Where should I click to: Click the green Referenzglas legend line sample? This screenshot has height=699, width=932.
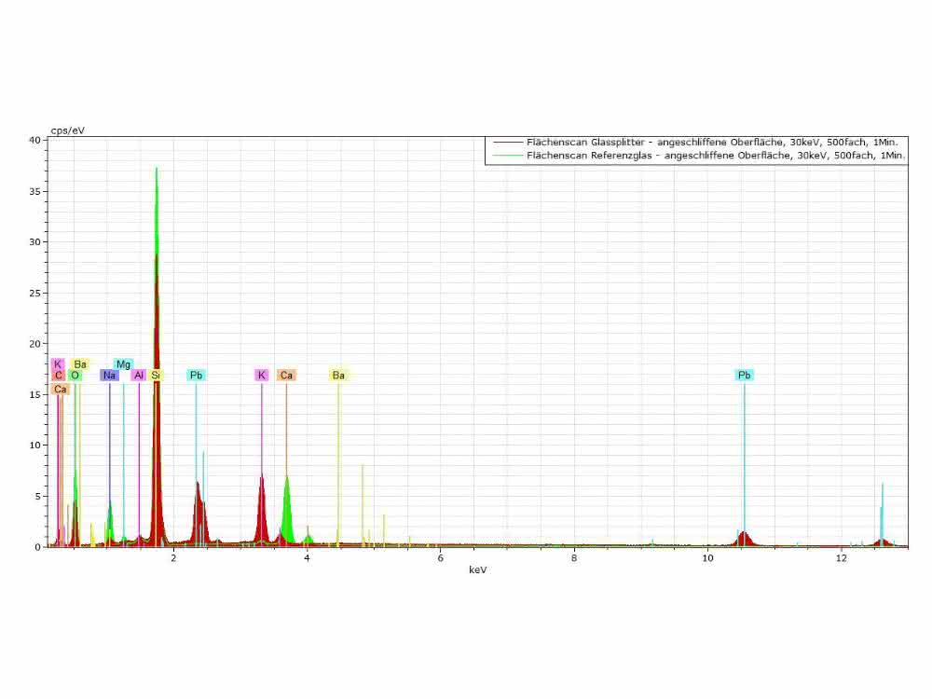tap(507, 155)
